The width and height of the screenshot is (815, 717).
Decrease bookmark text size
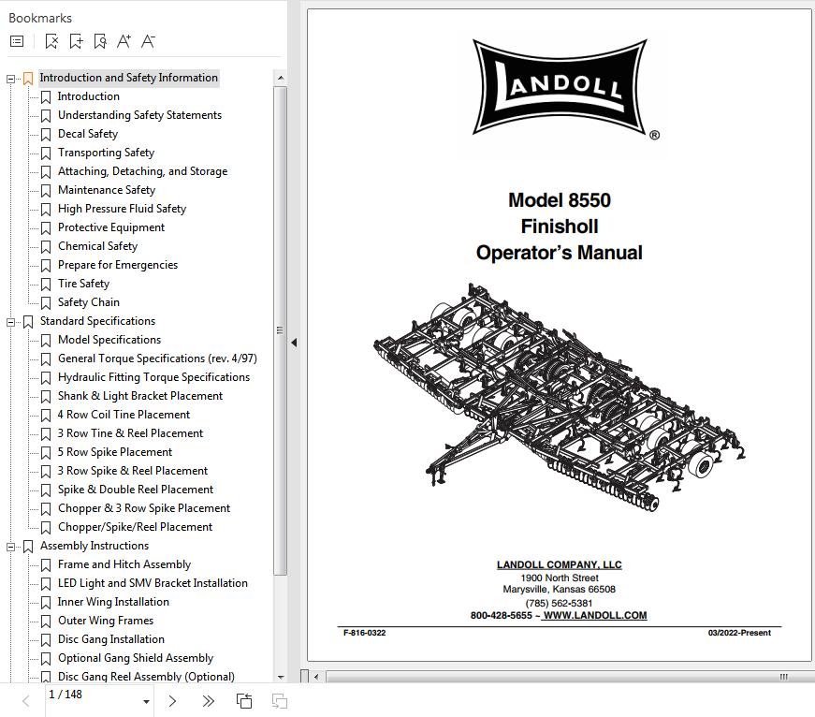click(148, 41)
